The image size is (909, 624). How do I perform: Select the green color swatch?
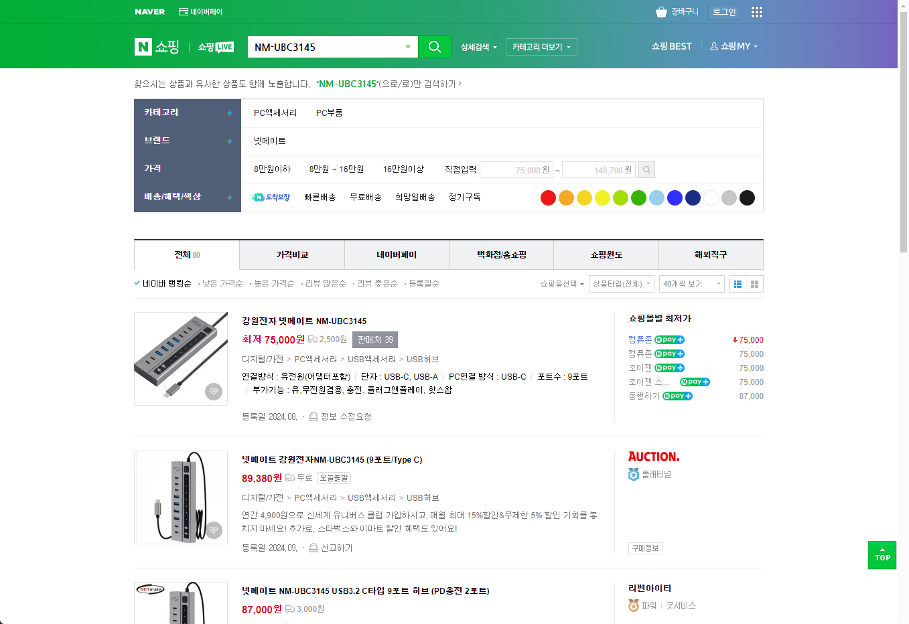coord(638,198)
